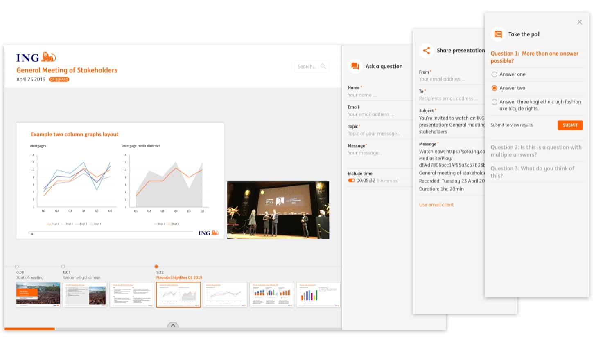Expand Question 3 What do you think

click(x=532, y=172)
